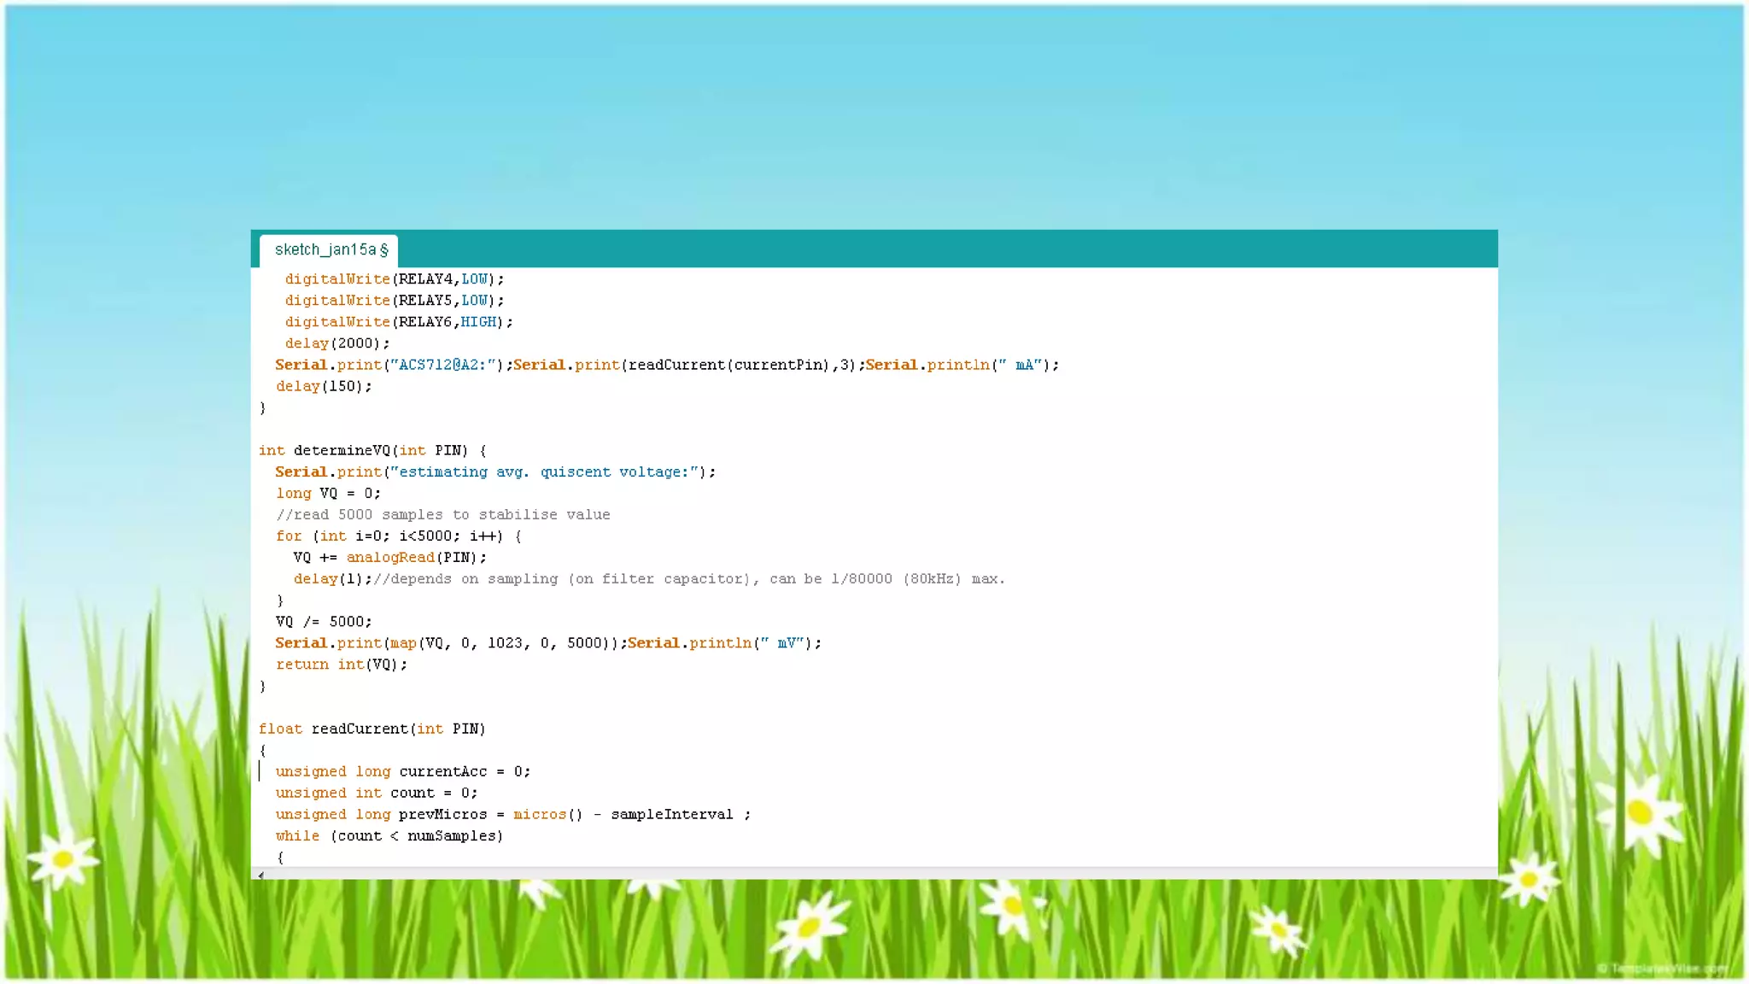Click the digitalWrite RELAY6 HIGH line
Viewport: 1749px width, 984px height.
tap(398, 322)
